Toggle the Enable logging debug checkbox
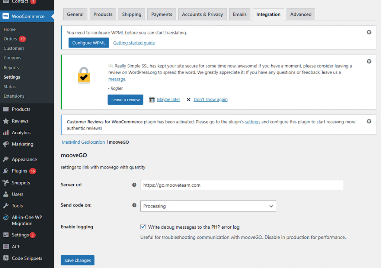The width and height of the screenshot is (381, 268). [x=143, y=227]
